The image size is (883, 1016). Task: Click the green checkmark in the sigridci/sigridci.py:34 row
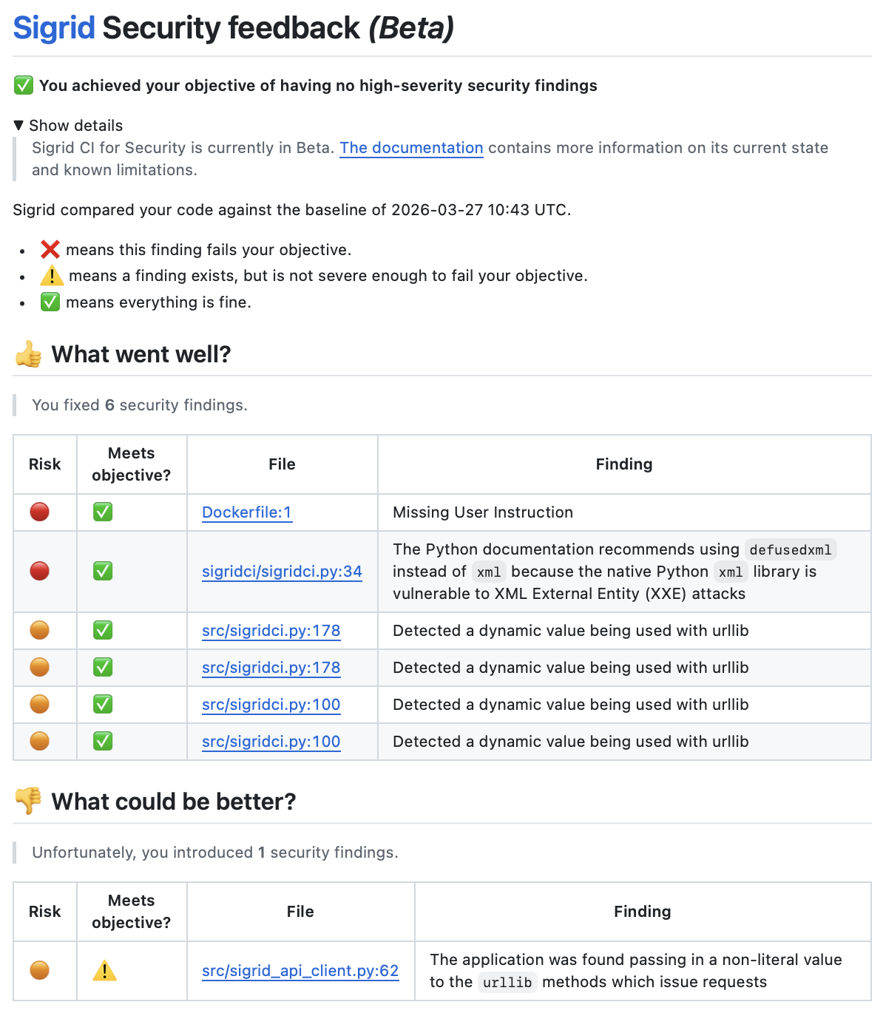103,571
